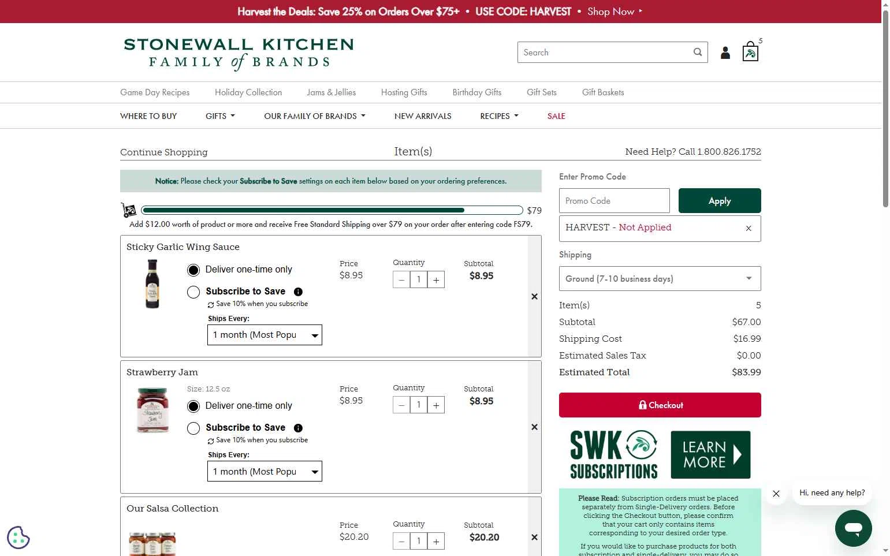The image size is (890, 556).
Task: Open Gift Sets category
Action: [542, 92]
